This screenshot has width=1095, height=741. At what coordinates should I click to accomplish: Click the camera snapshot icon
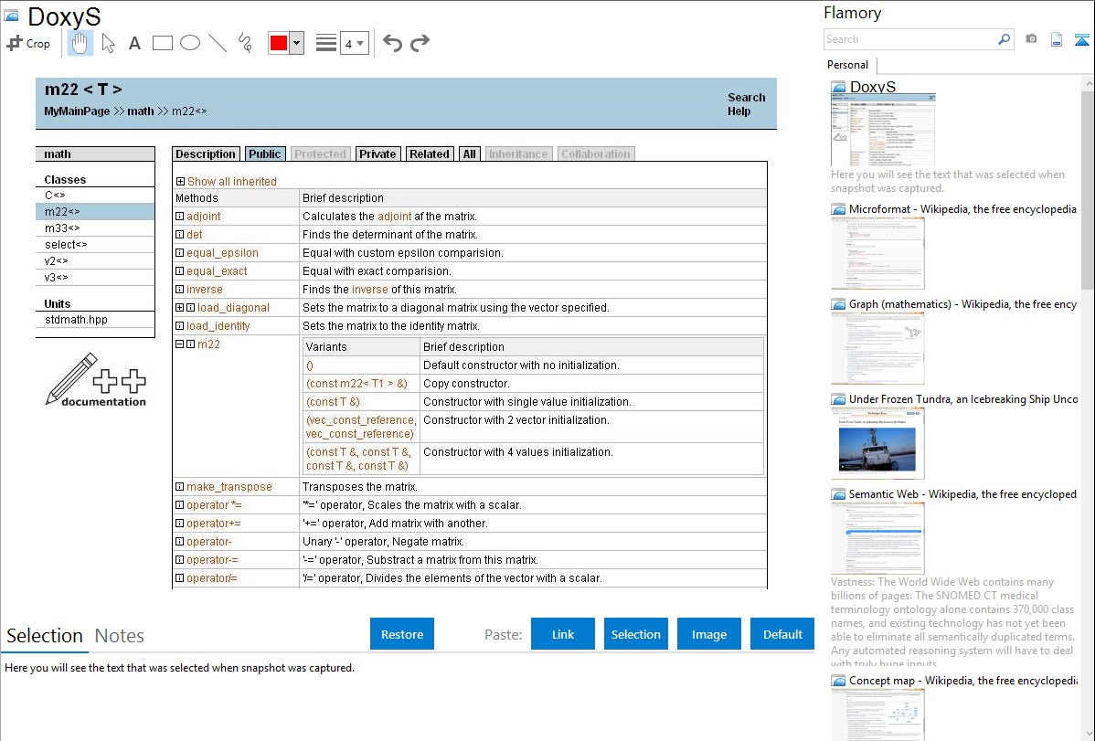1031,39
